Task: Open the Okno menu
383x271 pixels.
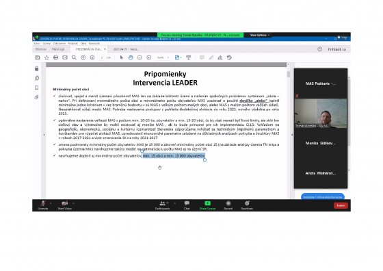Action: click(x=83, y=43)
